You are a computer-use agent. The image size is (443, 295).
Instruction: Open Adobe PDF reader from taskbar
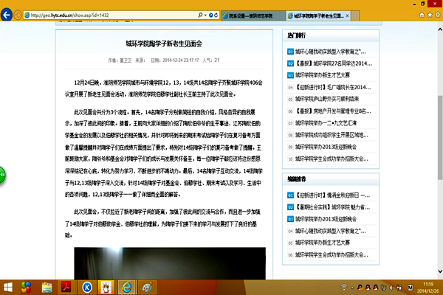pos(65,287)
